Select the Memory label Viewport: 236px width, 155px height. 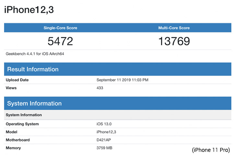tap(13, 148)
